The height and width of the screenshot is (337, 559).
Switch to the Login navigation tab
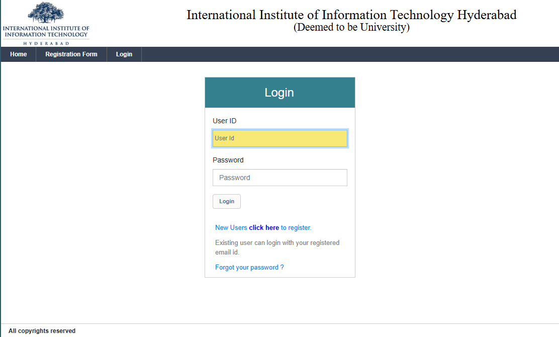click(124, 54)
